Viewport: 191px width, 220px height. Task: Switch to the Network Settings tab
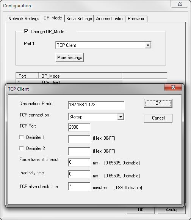23,19
